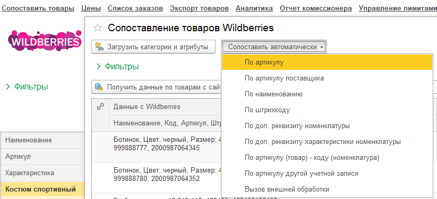Click the favorite star icon
Image resolution: width=437 pixels, height=199 pixels.
pos(98,28)
